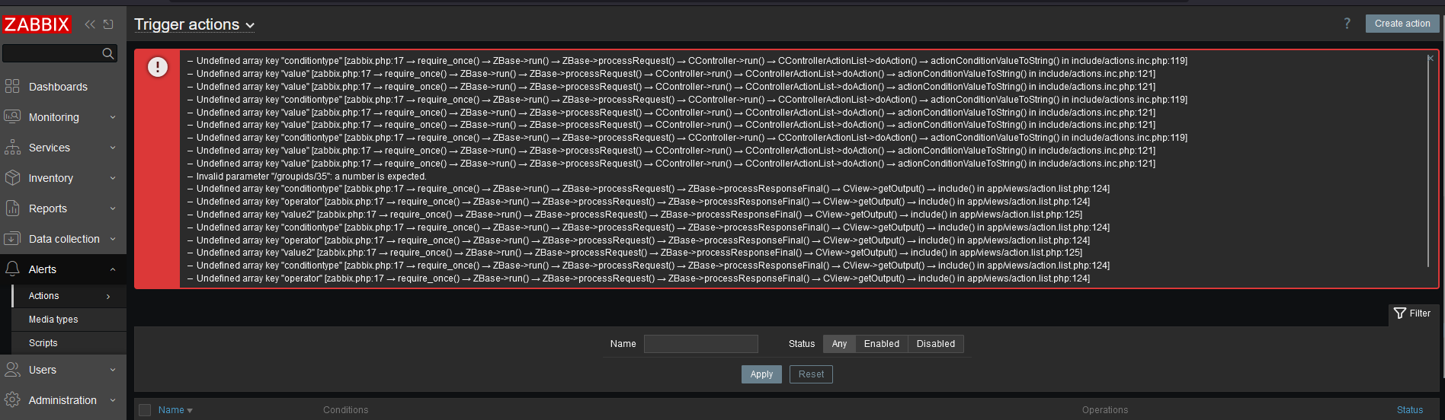Click the sidebar hide/kiosk icon
Viewport: 1445px width, 420px height.
coord(108,24)
